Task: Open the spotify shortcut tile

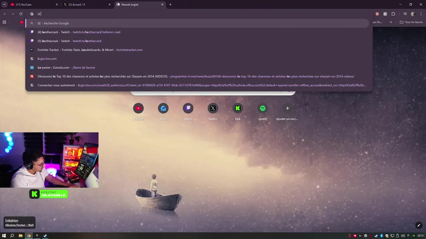Action: (x=263, y=112)
